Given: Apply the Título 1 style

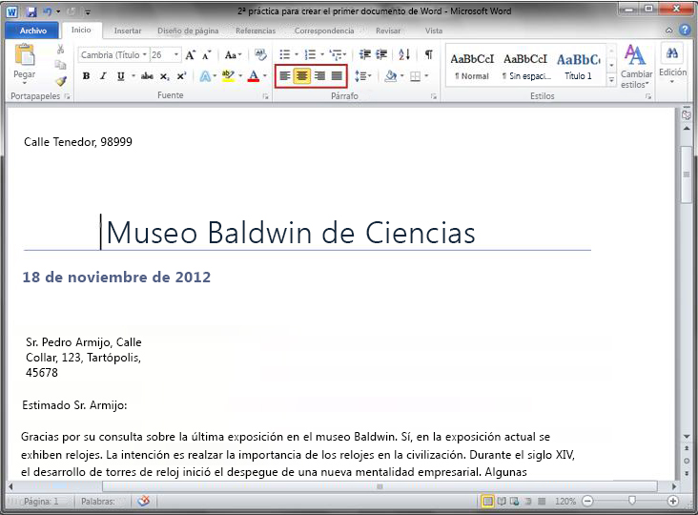Looking at the screenshot, I should 578,66.
